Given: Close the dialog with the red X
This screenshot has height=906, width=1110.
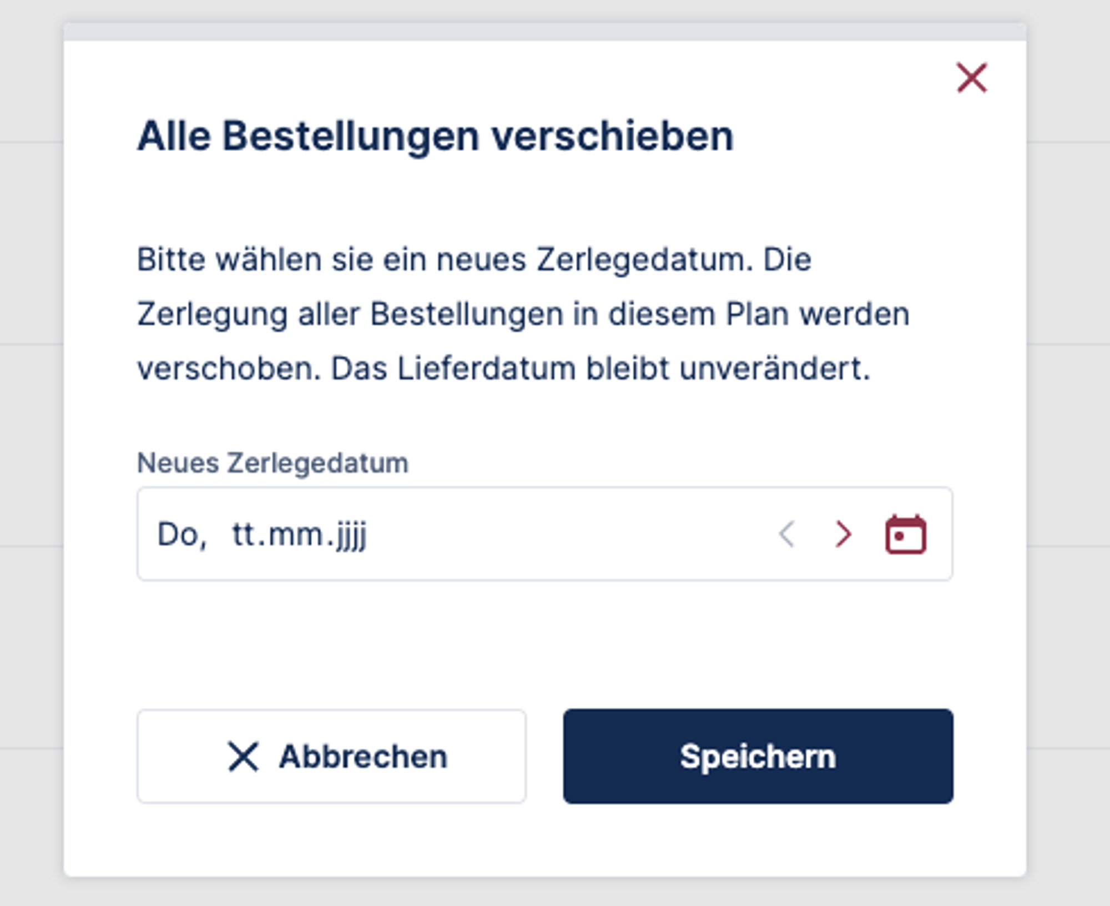Looking at the screenshot, I should click(972, 78).
